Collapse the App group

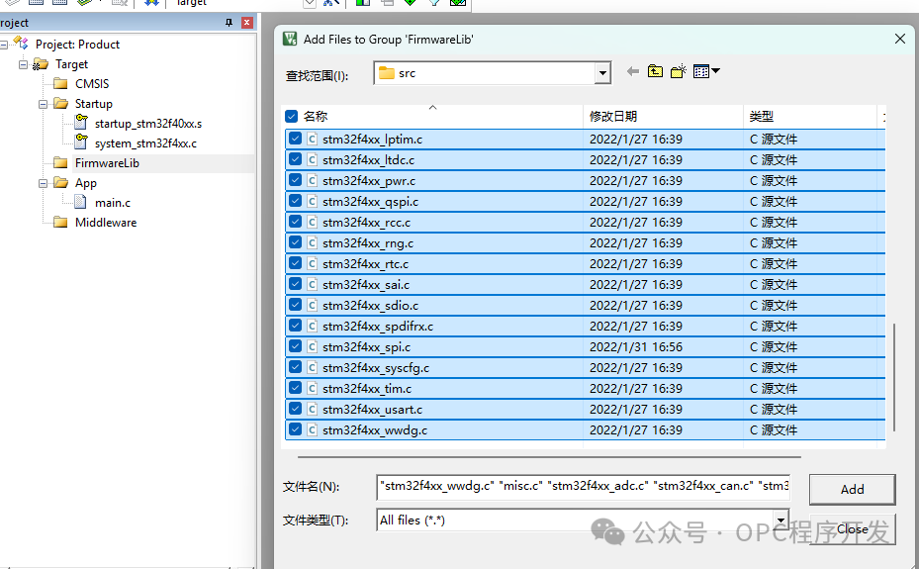click(43, 183)
